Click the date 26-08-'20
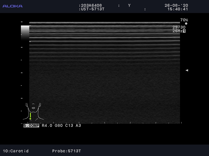Viewport: 209px width, 156px height. click(176, 5)
